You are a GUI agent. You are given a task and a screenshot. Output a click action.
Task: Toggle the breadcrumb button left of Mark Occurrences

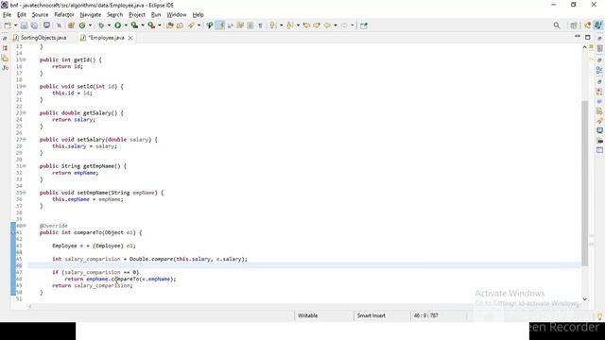click(210, 25)
